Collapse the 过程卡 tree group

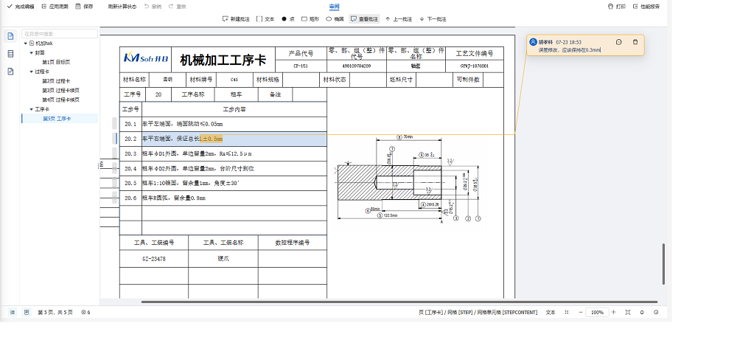coord(32,72)
